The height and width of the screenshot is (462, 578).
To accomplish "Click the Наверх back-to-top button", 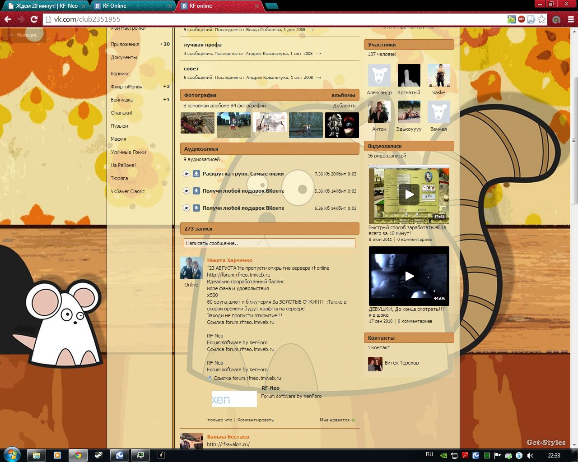I will (x=23, y=35).
